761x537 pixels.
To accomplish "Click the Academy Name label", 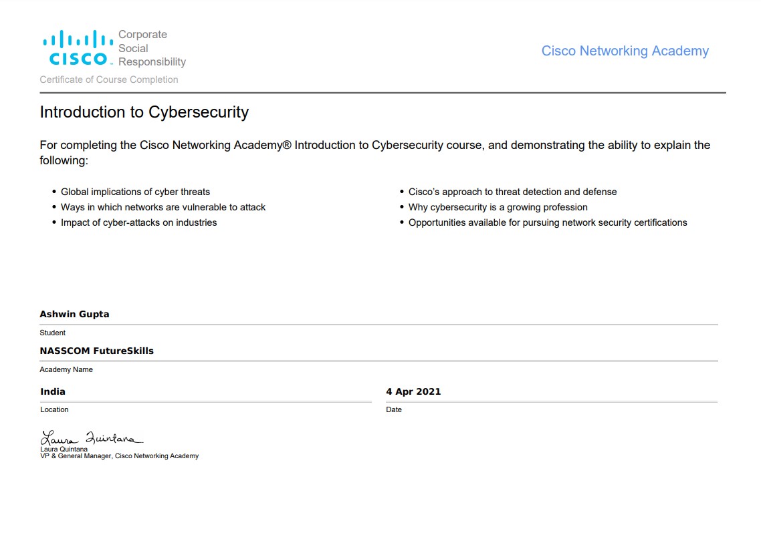I will tap(66, 370).
